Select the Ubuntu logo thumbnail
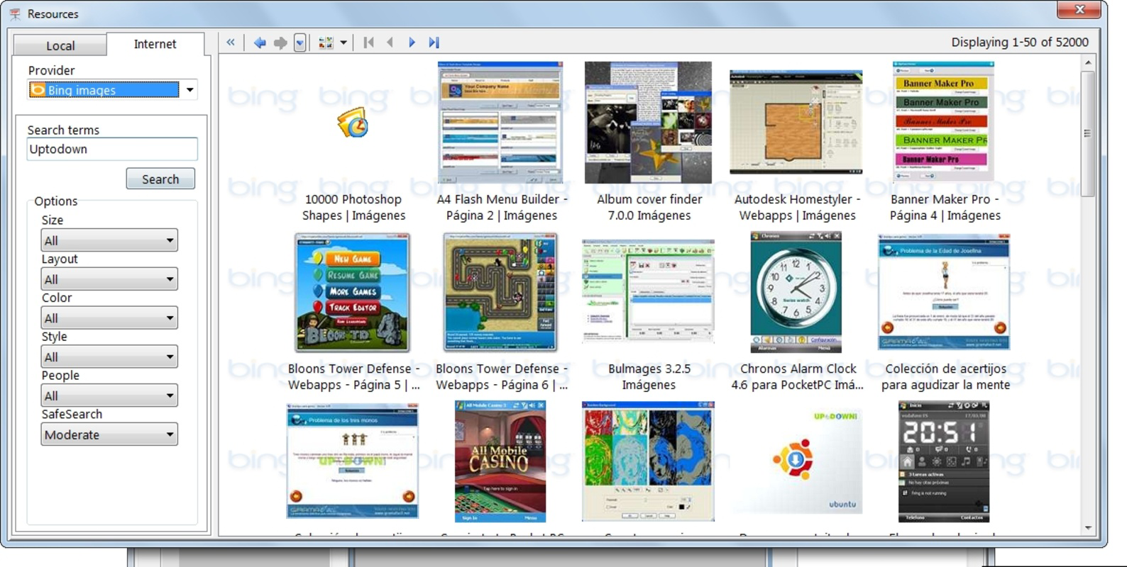1127x567 pixels. coord(796,461)
